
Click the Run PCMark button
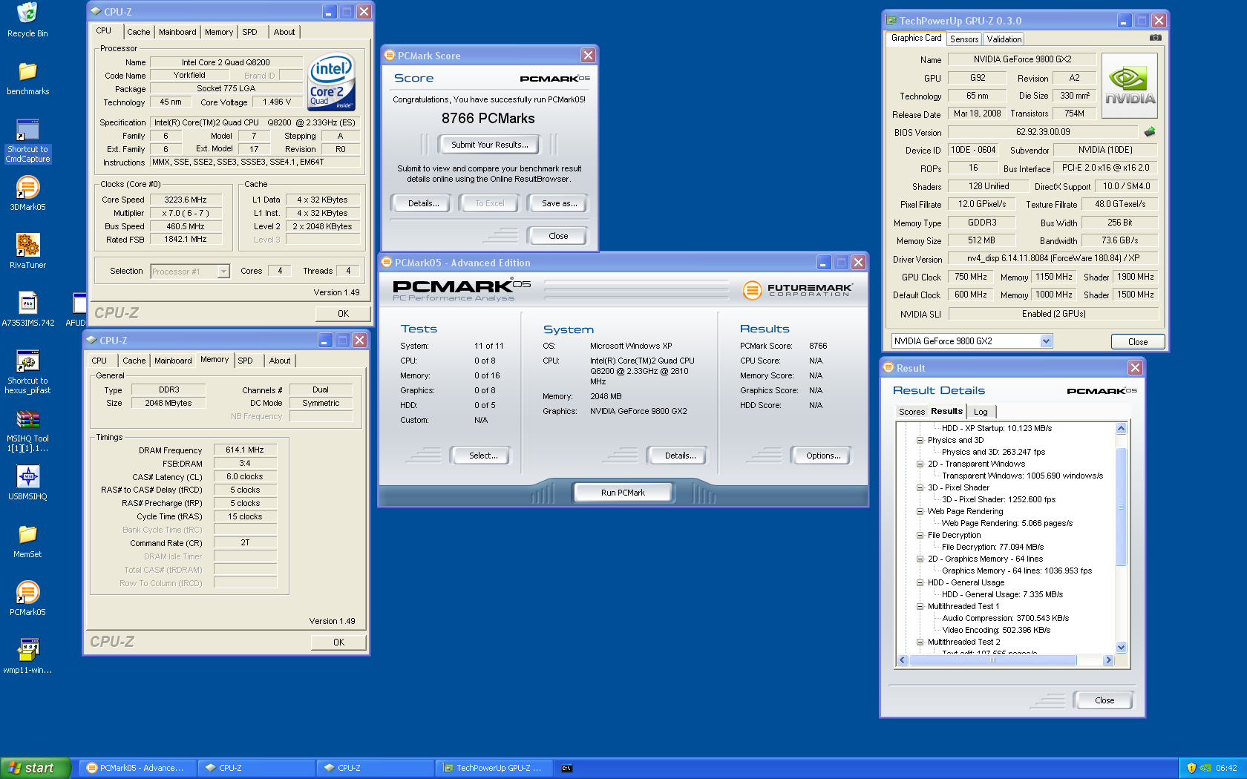[623, 493]
